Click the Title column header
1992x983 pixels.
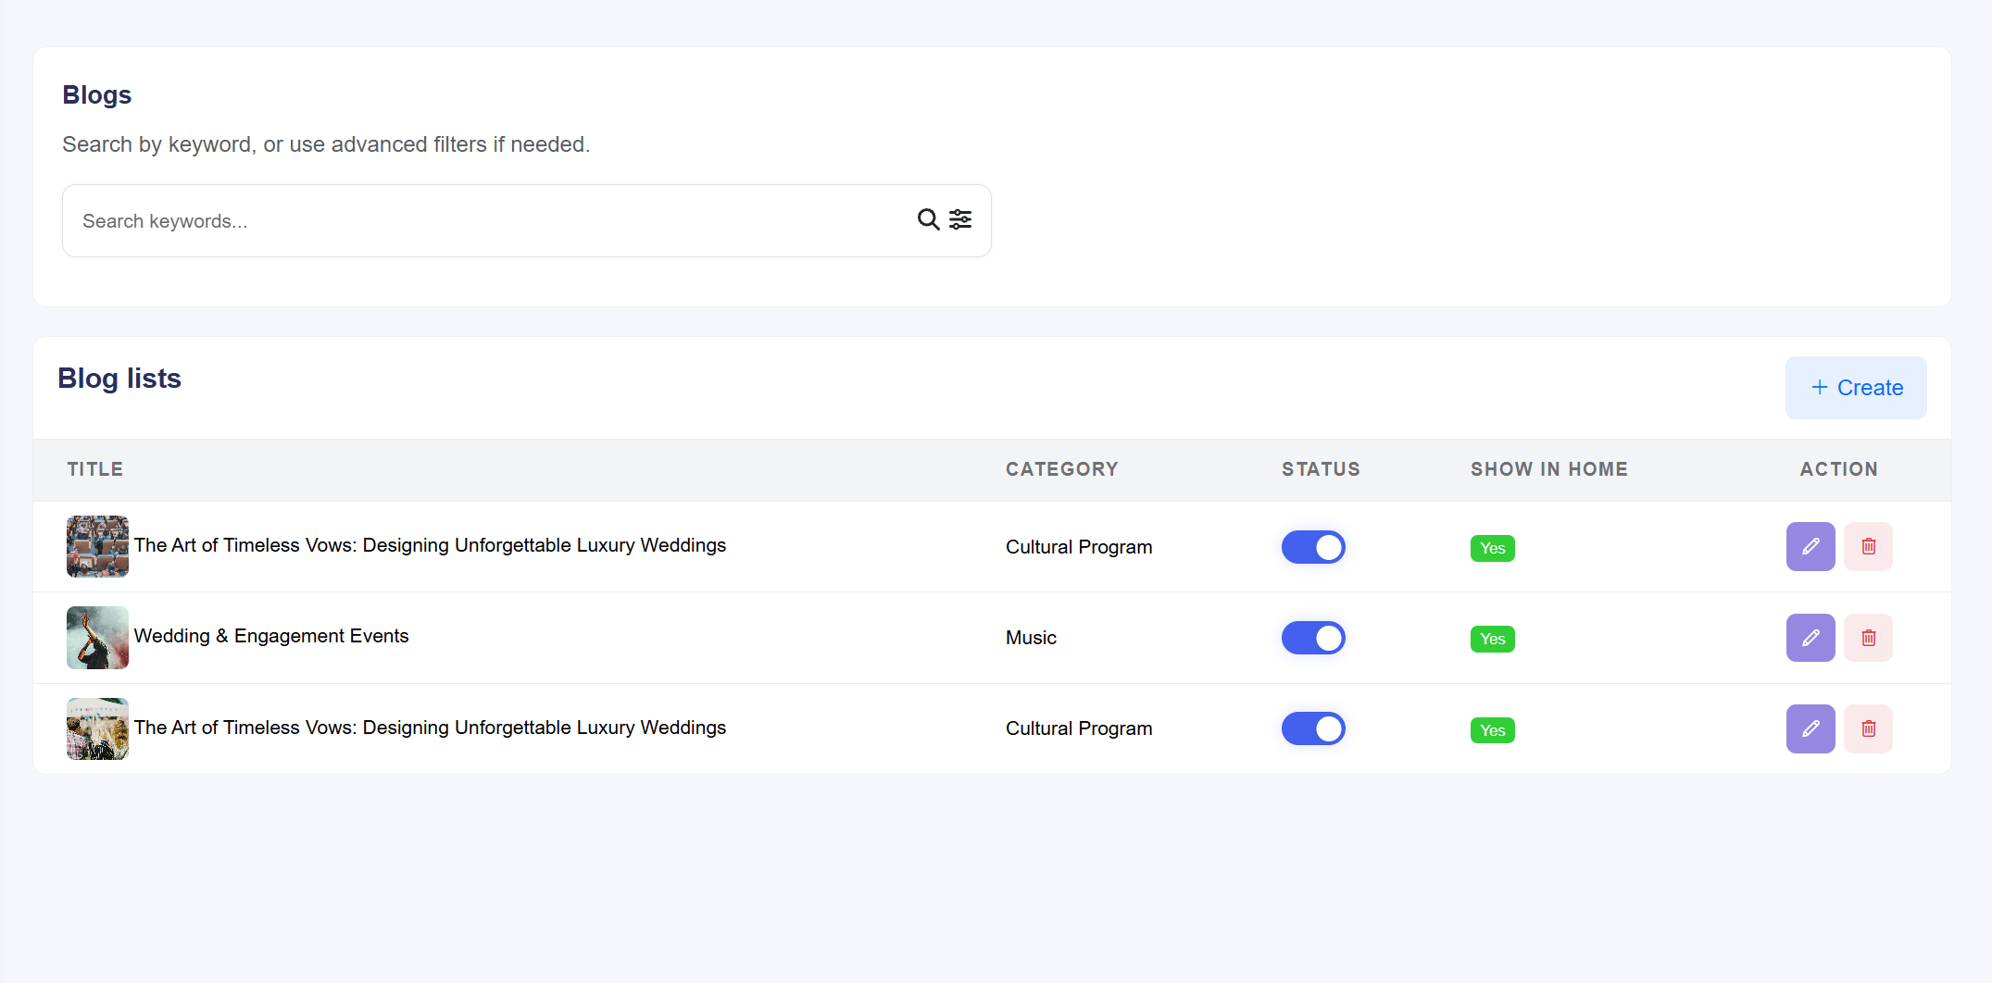(94, 469)
